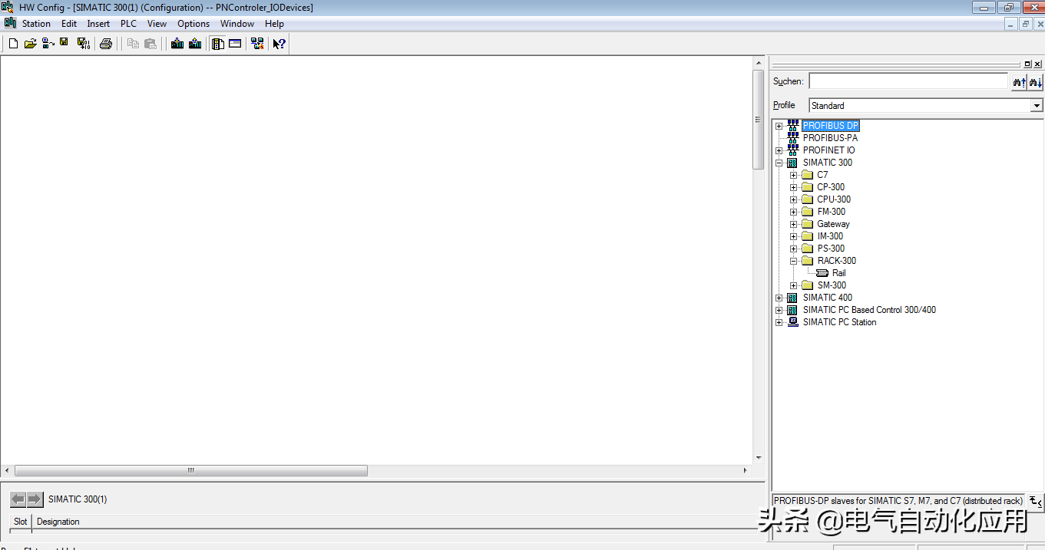Click the Print toolbar icon

coord(106,44)
